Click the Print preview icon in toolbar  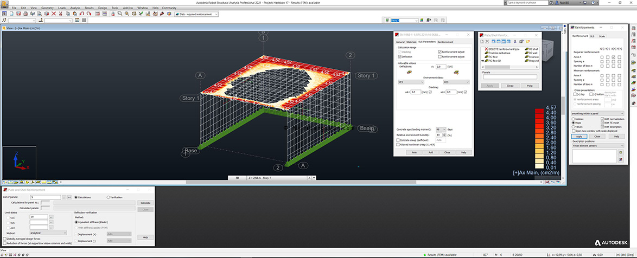[40, 14]
